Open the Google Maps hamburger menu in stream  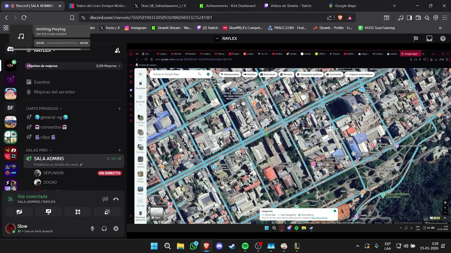140,74
